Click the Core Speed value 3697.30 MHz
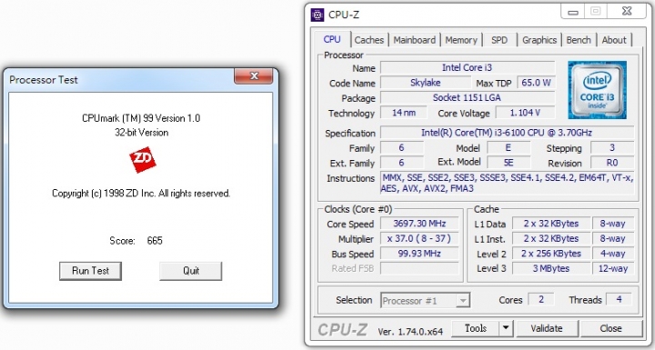 419,224
